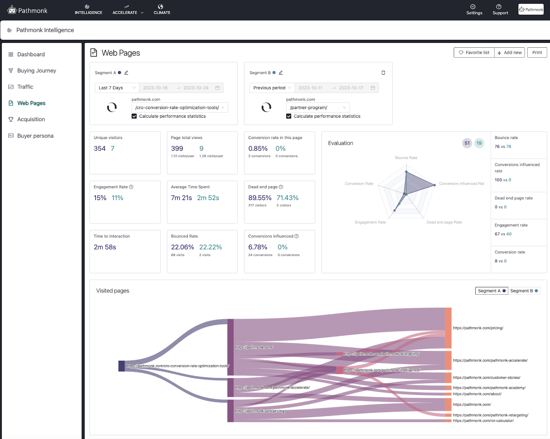The width and height of the screenshot is (550, 439).
Task: Click the Support icon
Action: click(500, 9)
